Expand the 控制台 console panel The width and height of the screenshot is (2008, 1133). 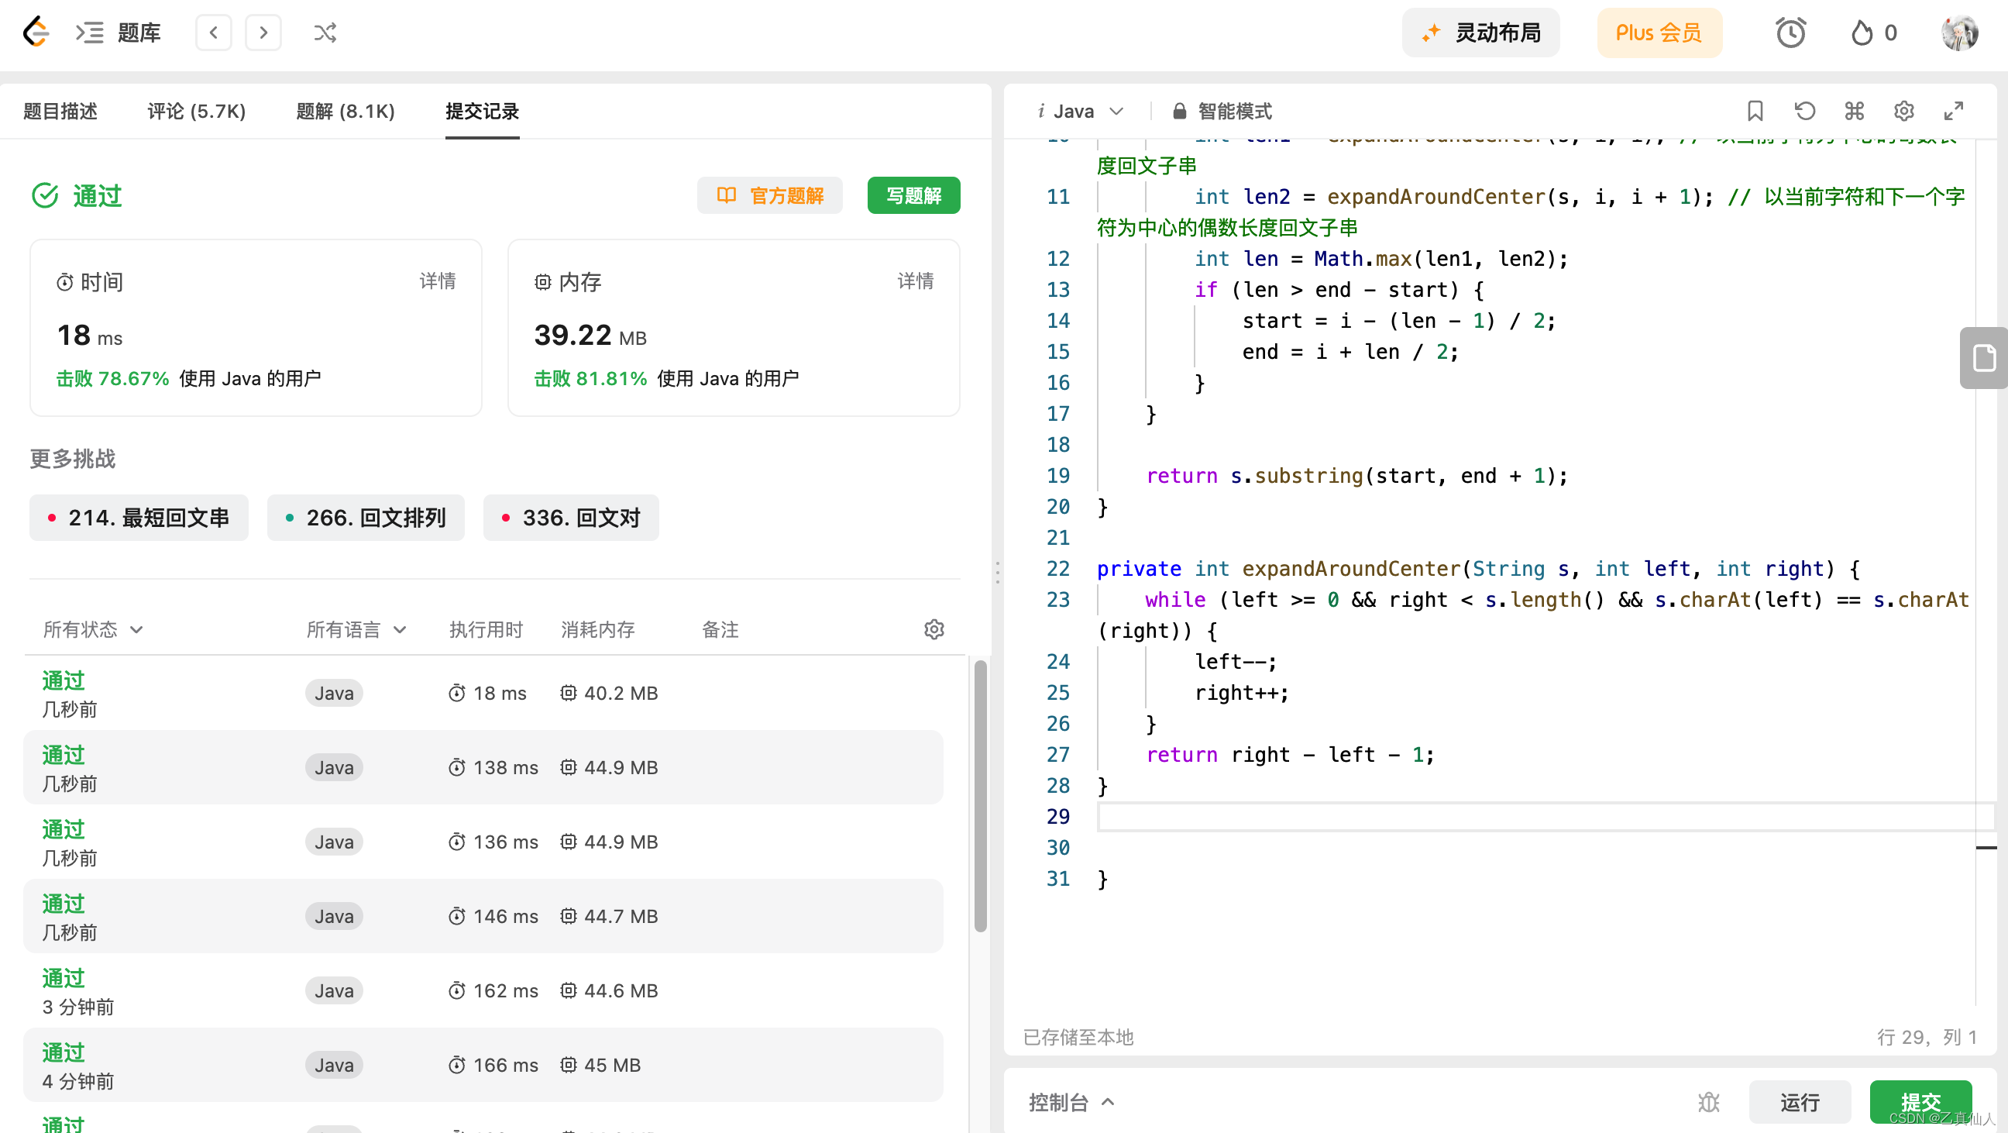(x=1071, y=1102)
